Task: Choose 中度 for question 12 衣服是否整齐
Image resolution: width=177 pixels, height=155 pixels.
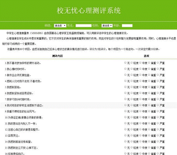Action: point(140,129)
